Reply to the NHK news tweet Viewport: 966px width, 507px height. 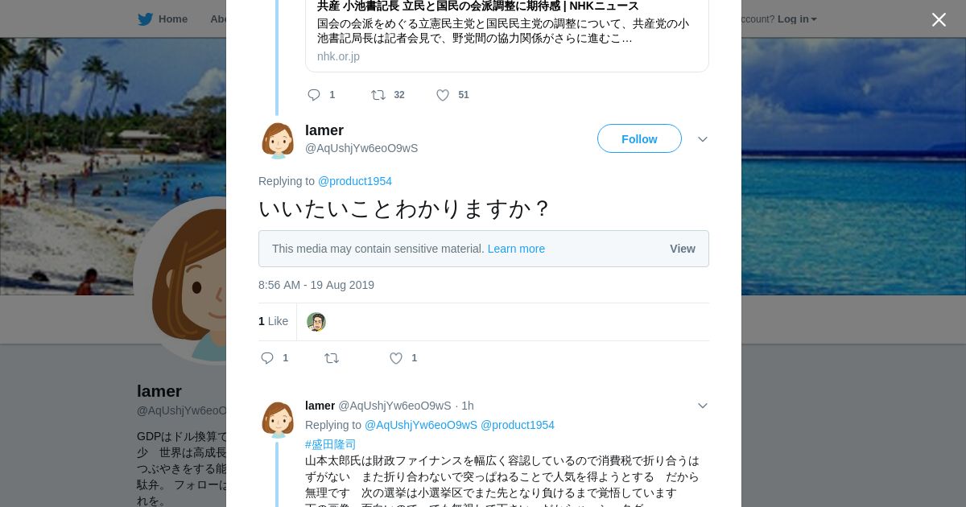point(314,95)
